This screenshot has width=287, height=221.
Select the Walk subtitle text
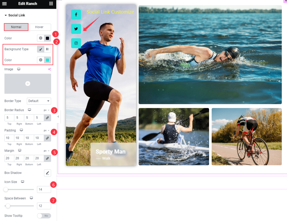pos(106,158)
